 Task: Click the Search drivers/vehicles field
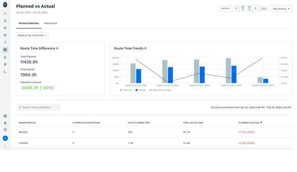pos(39,107)
